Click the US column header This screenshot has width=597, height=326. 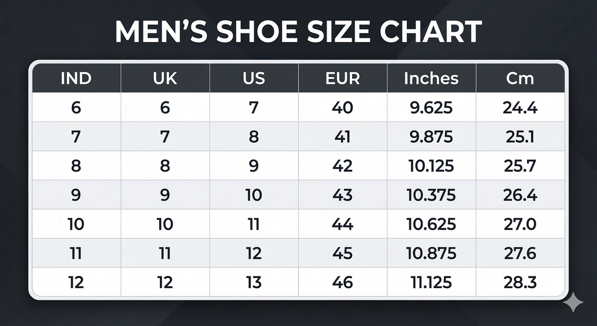pos(254,79)
